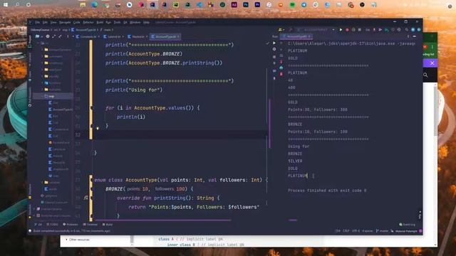
Task: Open the Window menu
Action: tap(135, 22)
